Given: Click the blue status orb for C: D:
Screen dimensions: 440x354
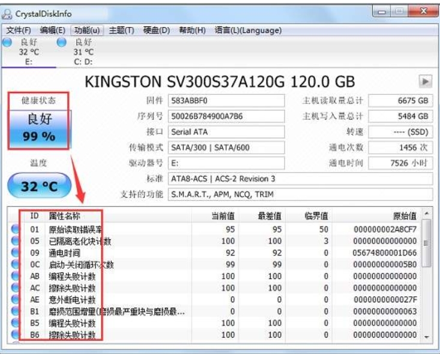Looking at the screenshot, I should 61,43.
